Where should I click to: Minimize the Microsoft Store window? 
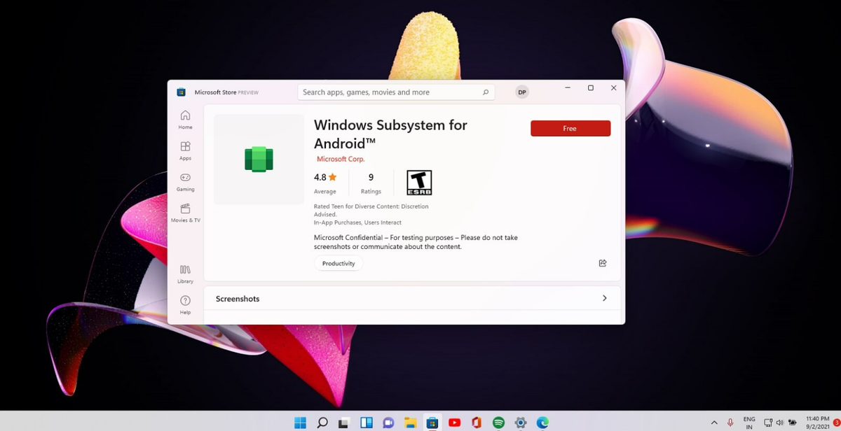(x=568, y=88)
